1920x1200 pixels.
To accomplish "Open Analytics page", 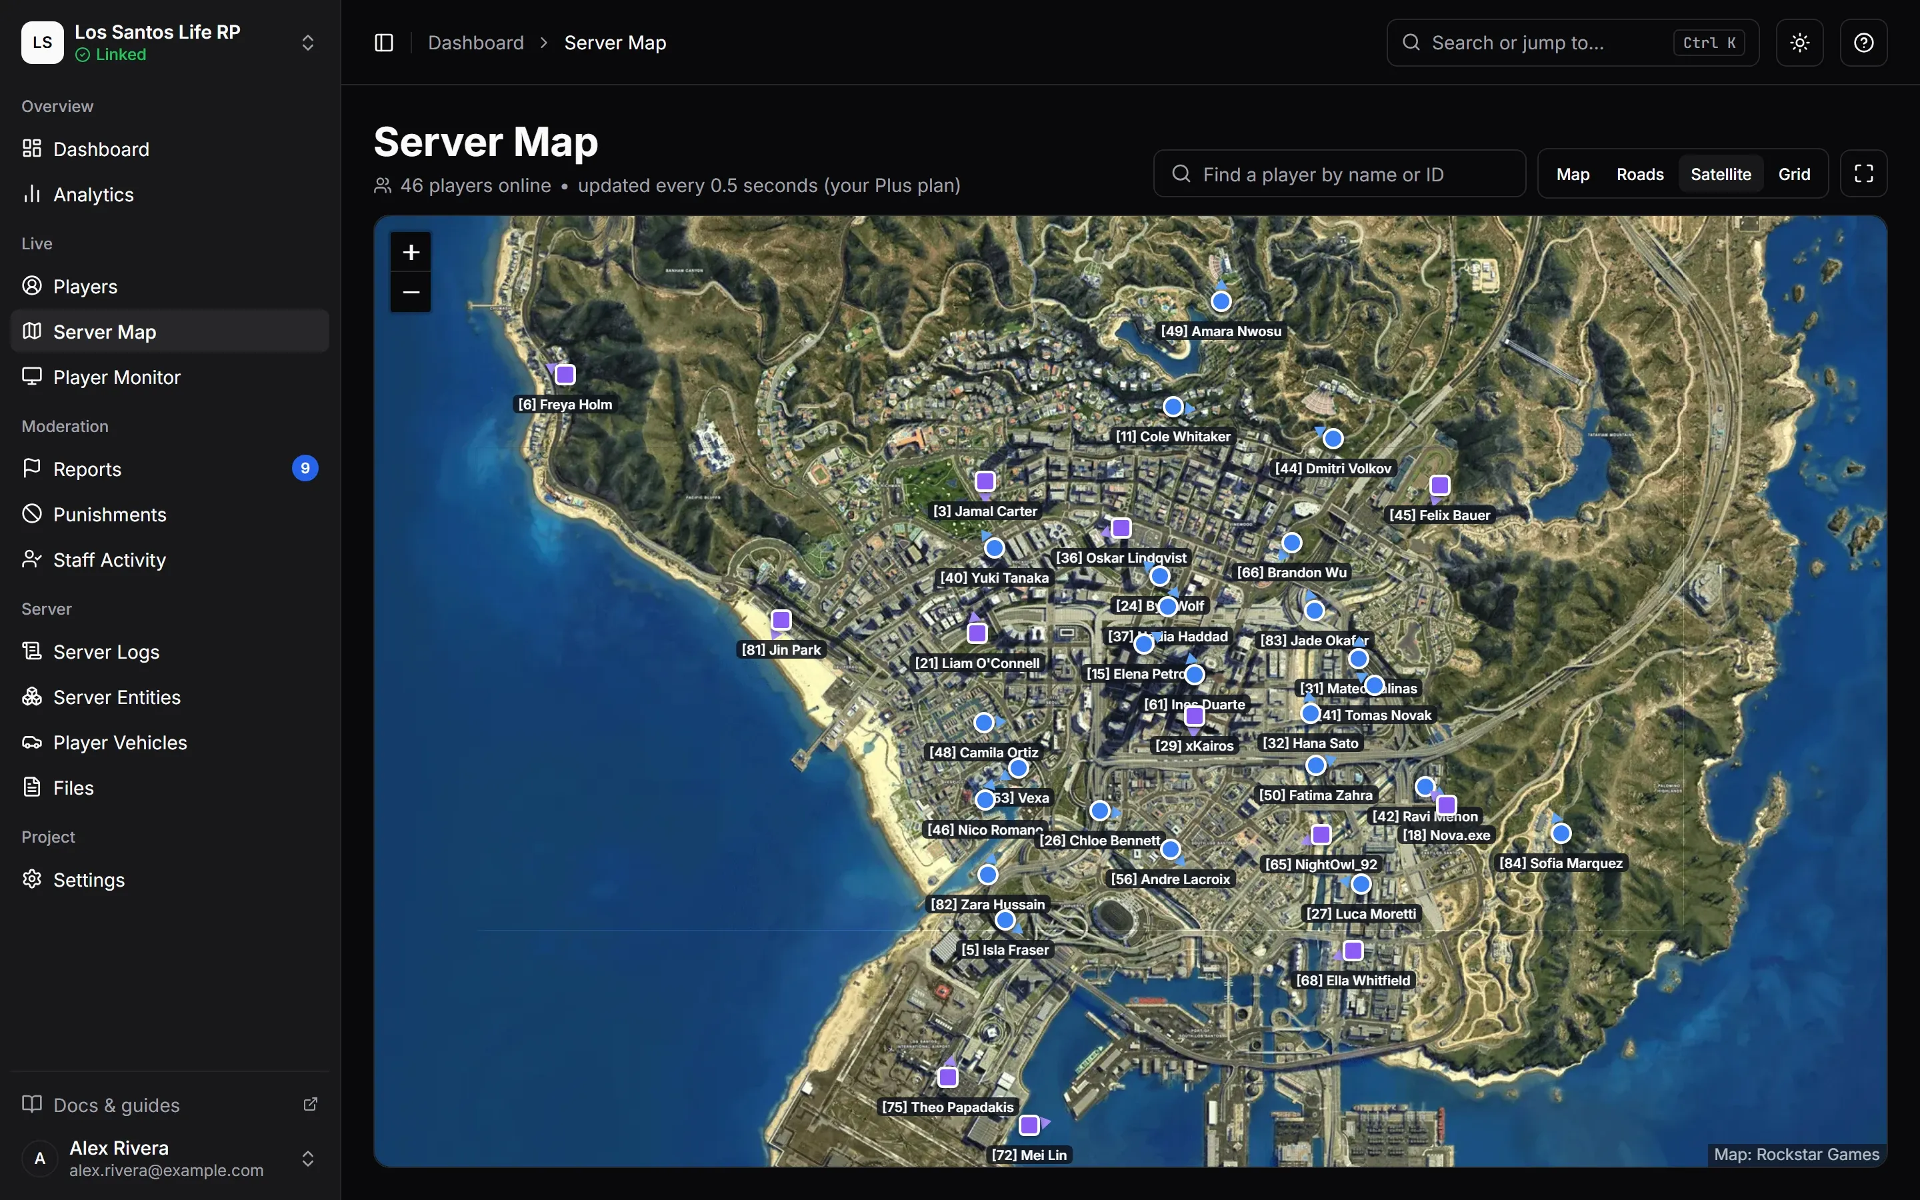I will 170,195.
